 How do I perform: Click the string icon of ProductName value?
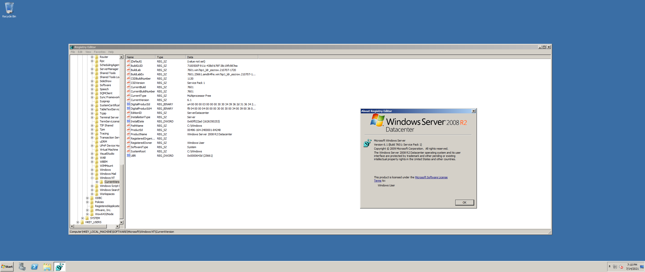(x=128, y=134)
